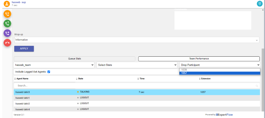
Task: Sort the table by State column
Action: (80, 79)
